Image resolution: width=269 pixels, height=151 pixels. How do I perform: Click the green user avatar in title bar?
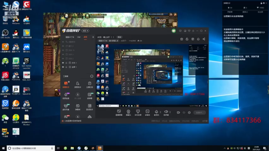coord(174,31)
